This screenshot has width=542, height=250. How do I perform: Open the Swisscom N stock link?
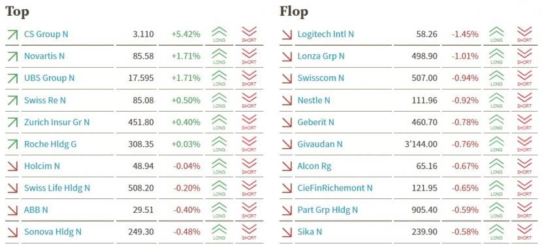321,78
